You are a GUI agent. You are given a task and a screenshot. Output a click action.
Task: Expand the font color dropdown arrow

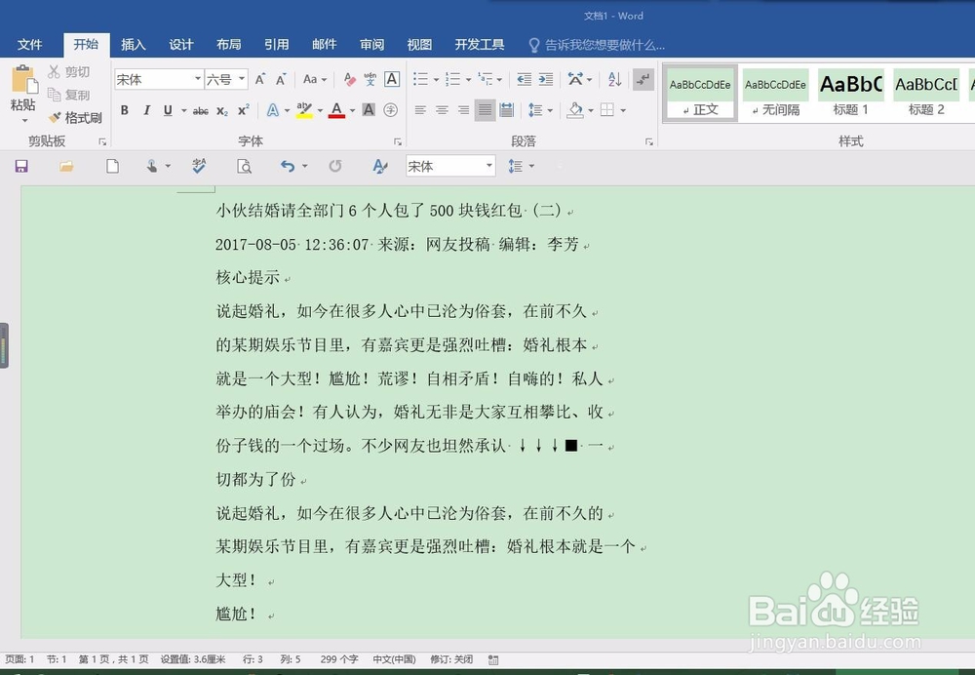coord(352,110)
